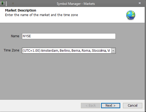Screen dimensions: 146x112
Task: Click the white header banner beside the globe
Action: [x=102, y=15]
